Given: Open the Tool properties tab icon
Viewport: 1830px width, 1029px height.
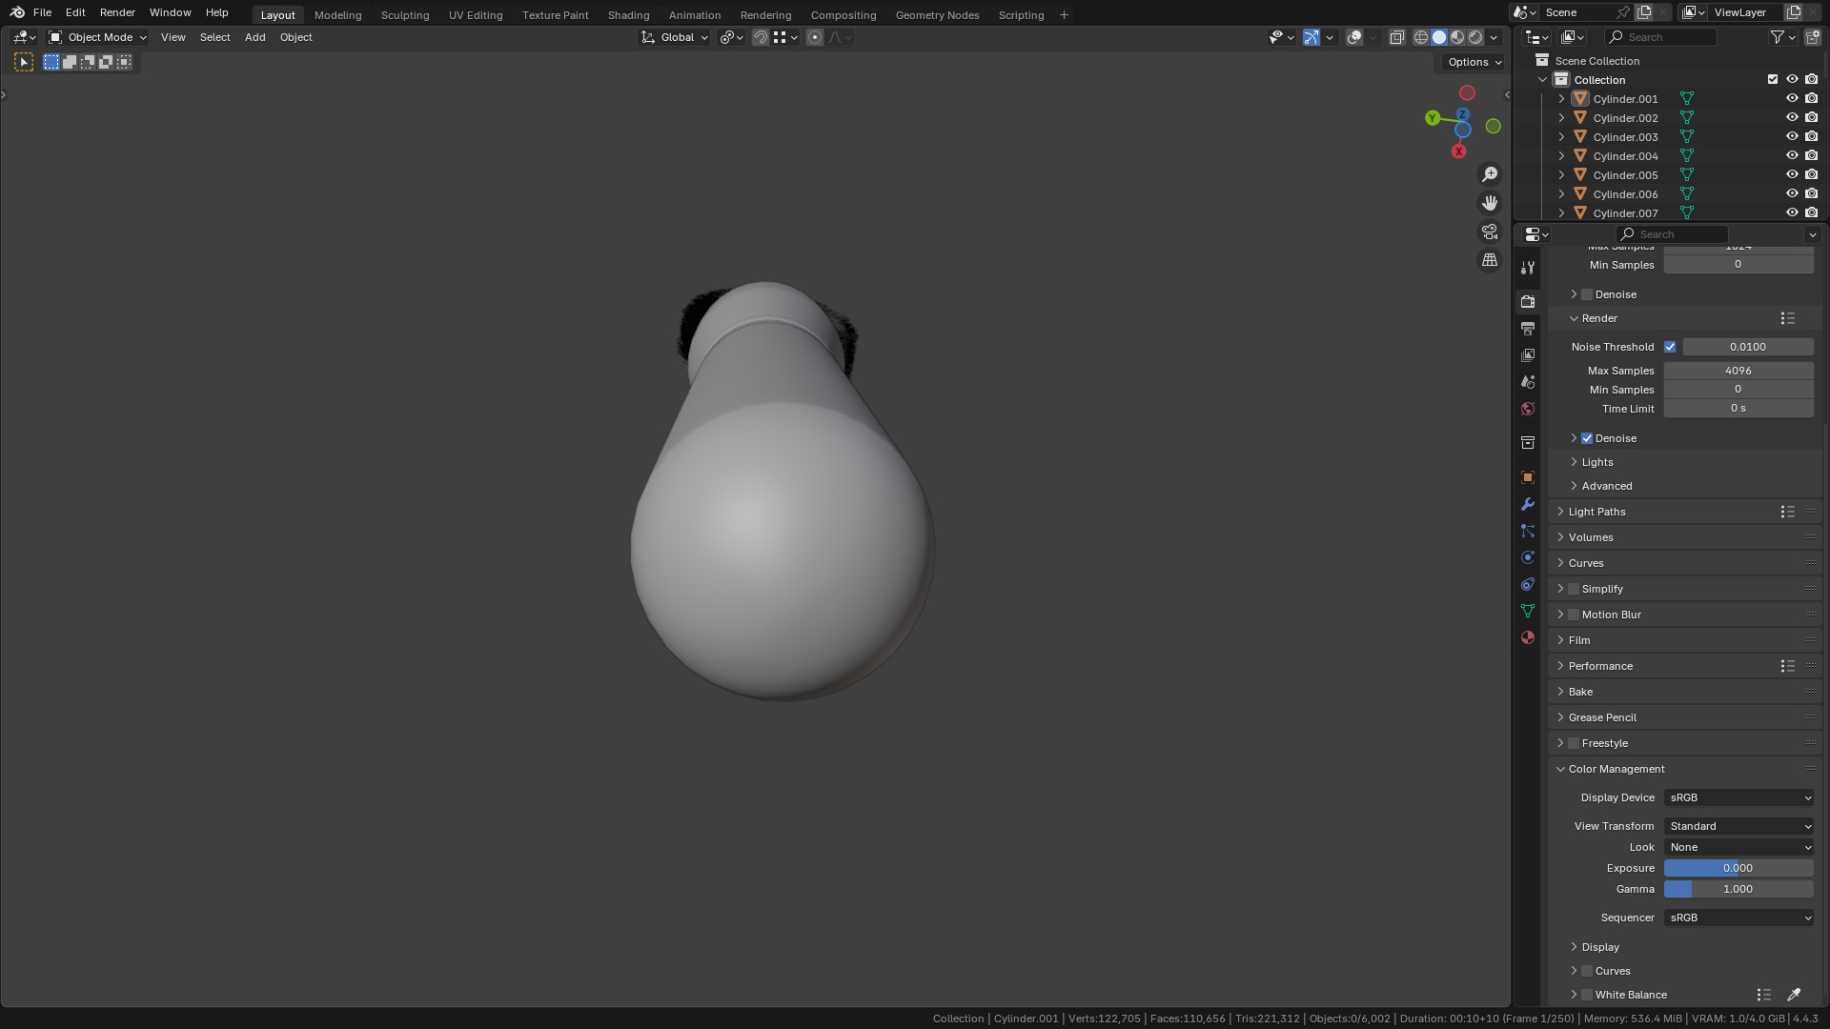Looking at the screenshot, I should point(1528,268).
